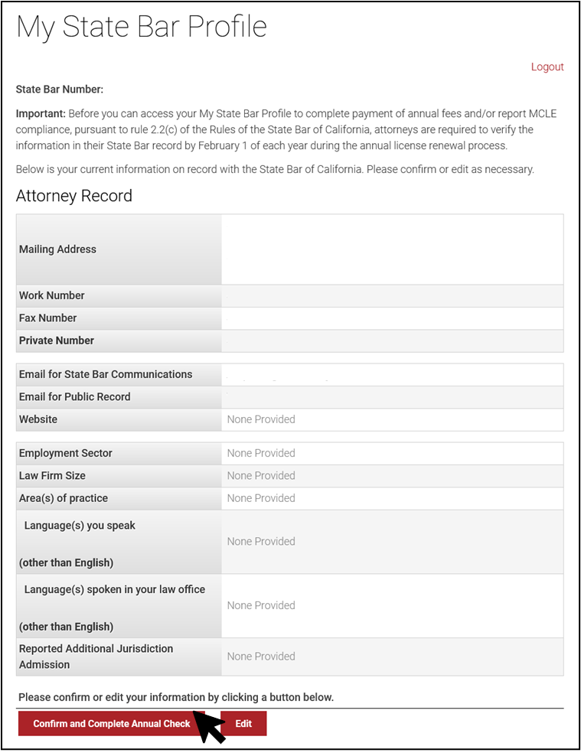Select the Language(s) you speak row
The image size is (581, 756).
119,541
